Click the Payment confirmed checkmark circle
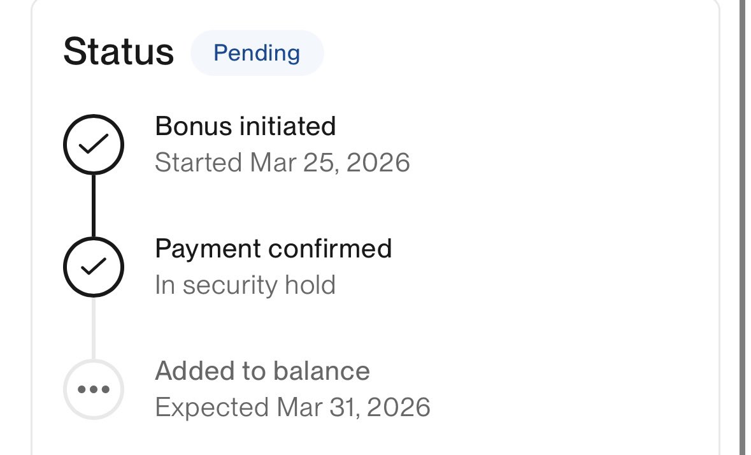 (94, 266)
